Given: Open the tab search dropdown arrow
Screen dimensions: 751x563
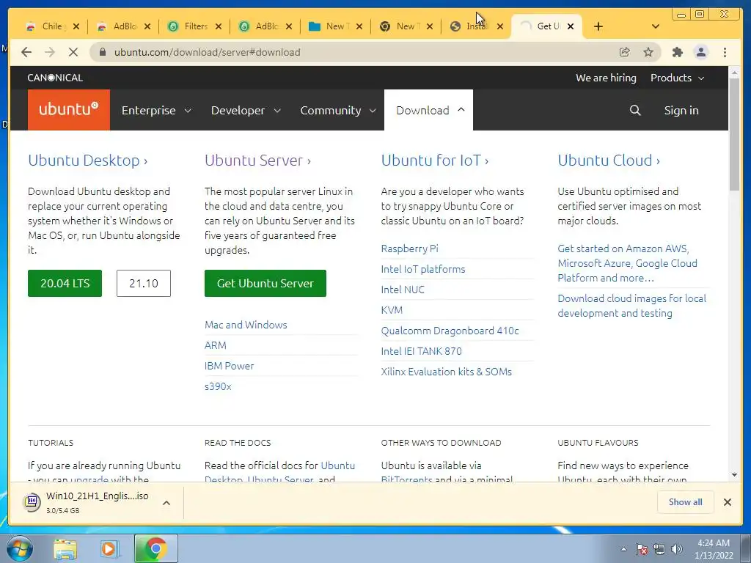Looking at the screenshot, I should pos(656,26).
